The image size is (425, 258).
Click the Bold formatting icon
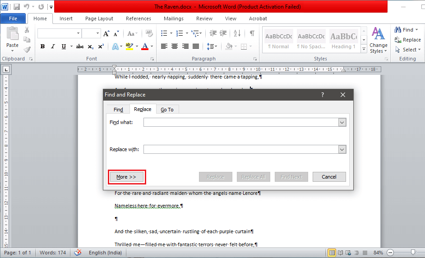(42, 46)
